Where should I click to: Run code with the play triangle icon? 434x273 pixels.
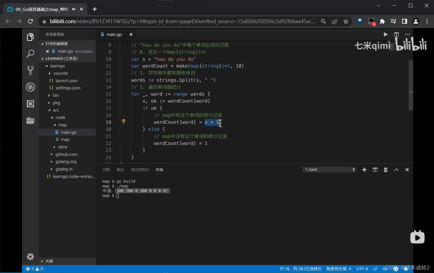(386, 34)
